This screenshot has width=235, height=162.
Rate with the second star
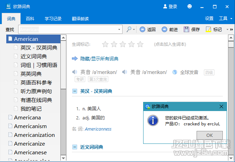(x=114, y=44)
